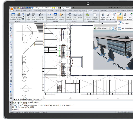Screen dimensions: 133x120
Task: Toggle the layer freeze sun icon
Action: point(54,8)
